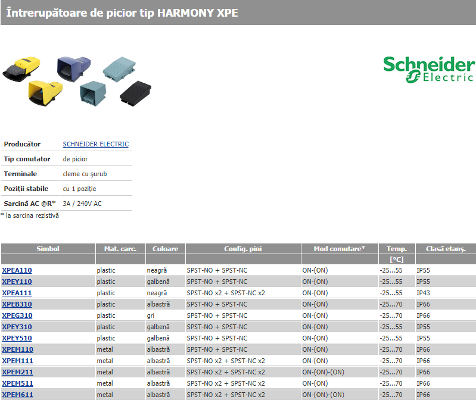Viewport: 476px width, 400px height.
Task: Open product link XPEA110
Action: [x=17, y=270]
